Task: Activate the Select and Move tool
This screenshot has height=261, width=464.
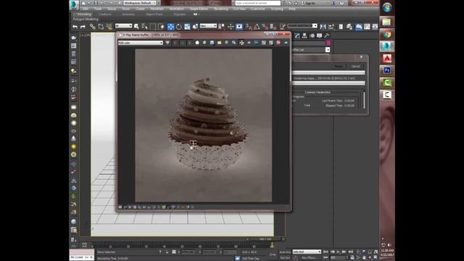Action: [x=171, y=27]
